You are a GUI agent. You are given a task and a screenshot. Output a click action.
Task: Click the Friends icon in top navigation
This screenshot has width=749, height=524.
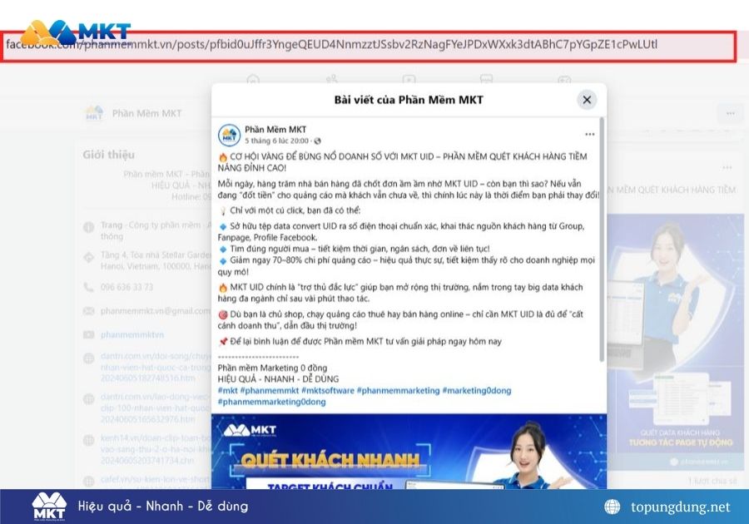(x=331, y=79)
